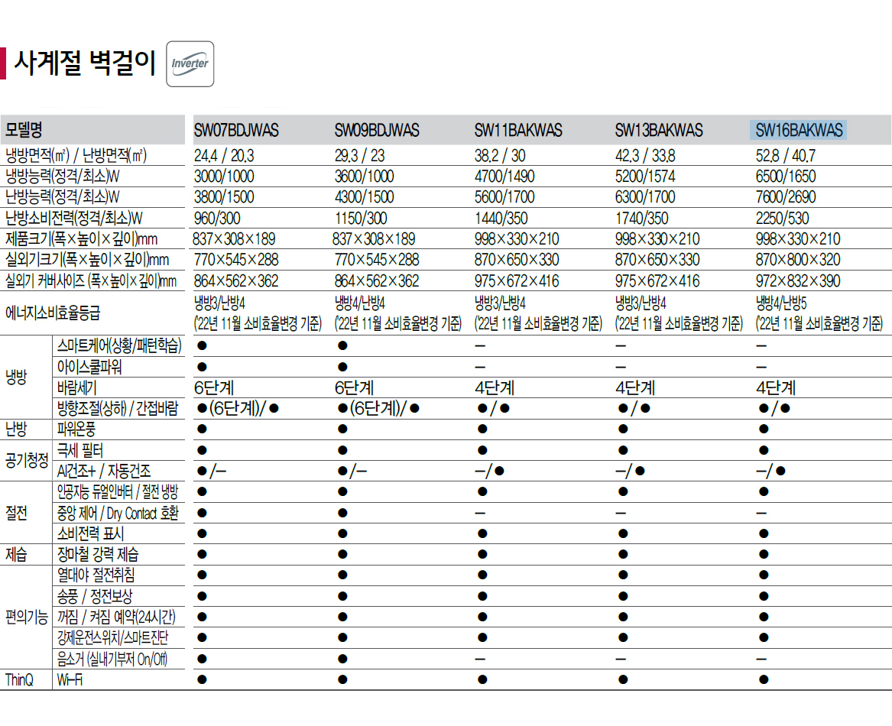Click heating capacity value '4300/1500'
892x726 pixels.
tap(364, 197)
